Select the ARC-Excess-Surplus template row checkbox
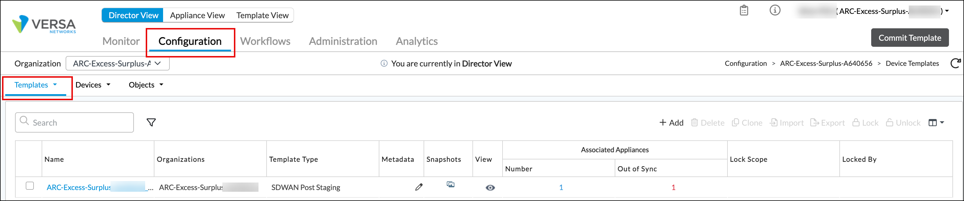This screenshot has width=964, height=201. click(30, 186)
